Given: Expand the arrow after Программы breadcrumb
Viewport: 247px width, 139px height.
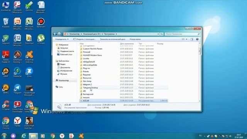Looking at the screenshot, I should pos(116,34).
